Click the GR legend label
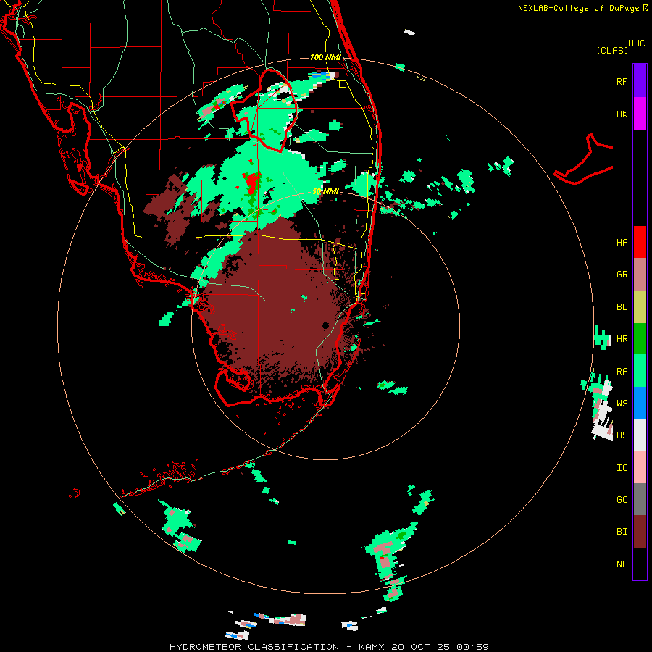This screenshot has width=652, height=652. pyautogui.click(x=622, y=275)
